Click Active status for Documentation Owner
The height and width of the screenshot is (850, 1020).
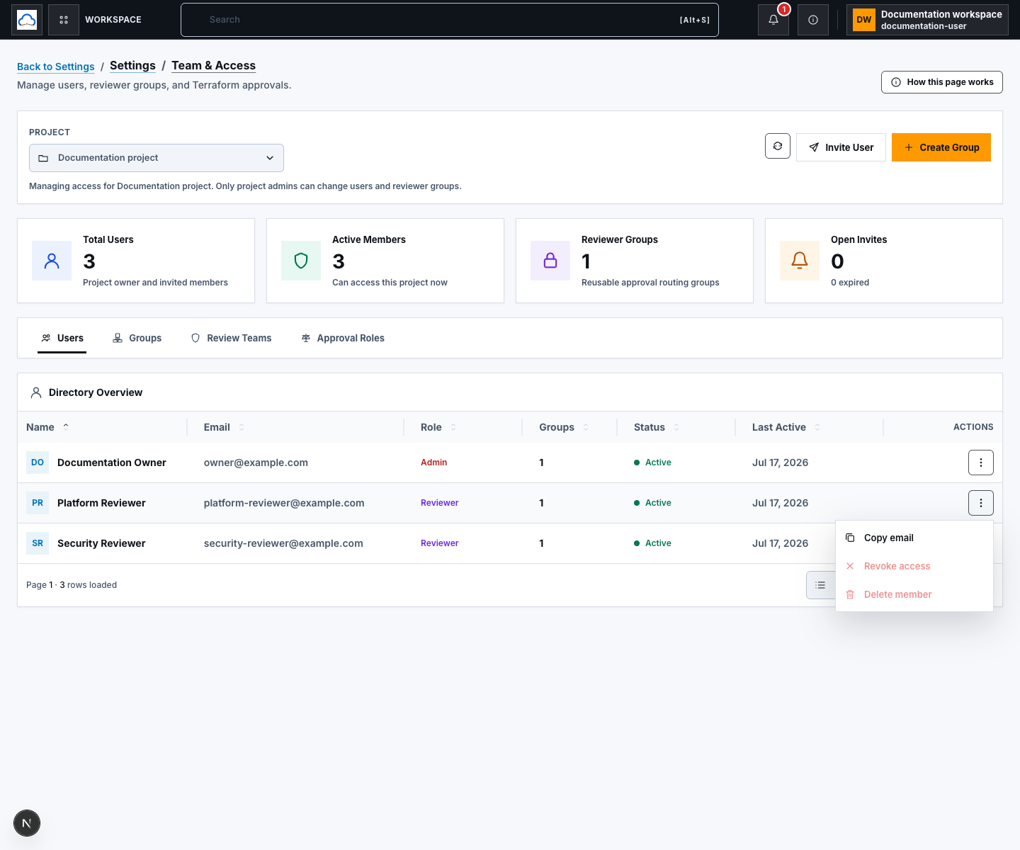pos(652,463)
